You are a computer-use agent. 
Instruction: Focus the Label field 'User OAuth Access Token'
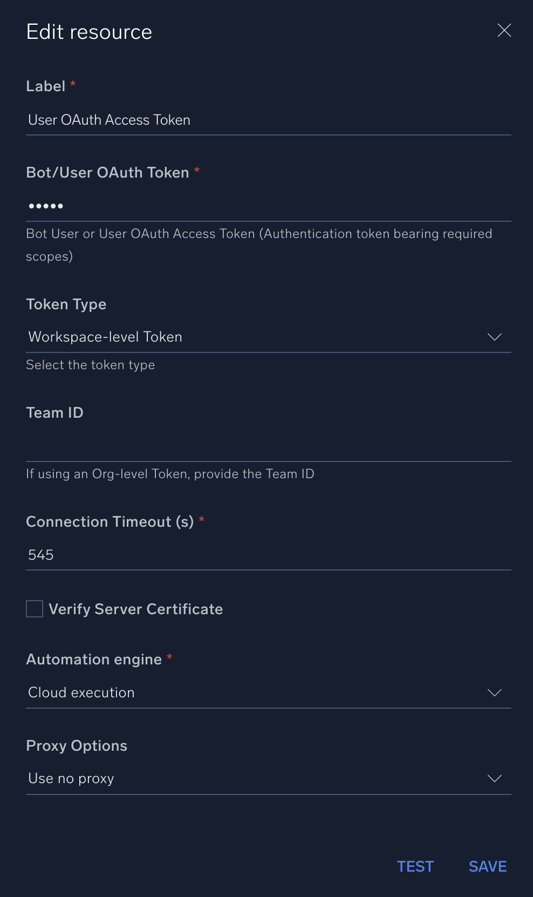[268, 120]
